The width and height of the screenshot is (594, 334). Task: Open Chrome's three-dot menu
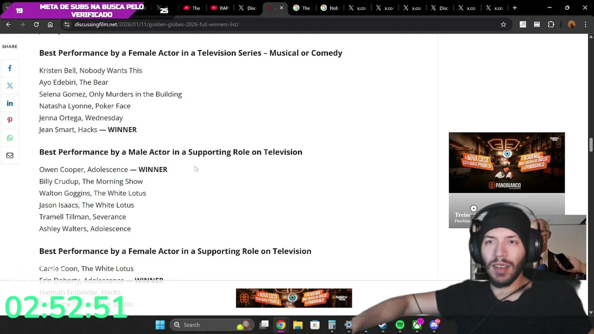586,24
